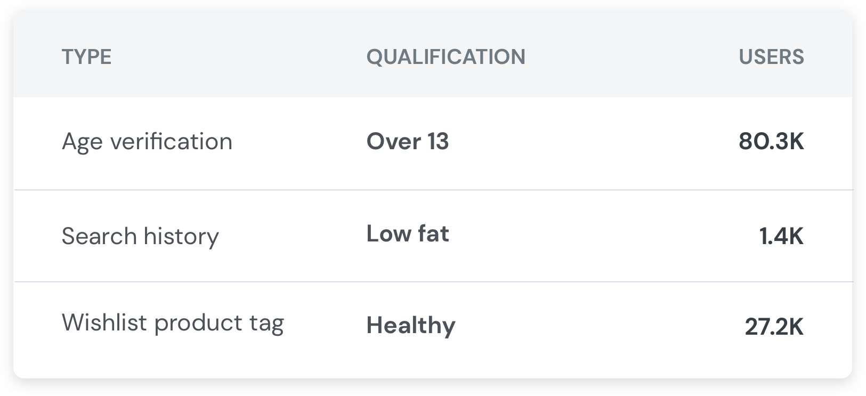Image resolution: width=866 pixels, height=396 pixels.
Task: Sort by the TYPE column header
Action: pyautogui.click(x=86, y=56)
